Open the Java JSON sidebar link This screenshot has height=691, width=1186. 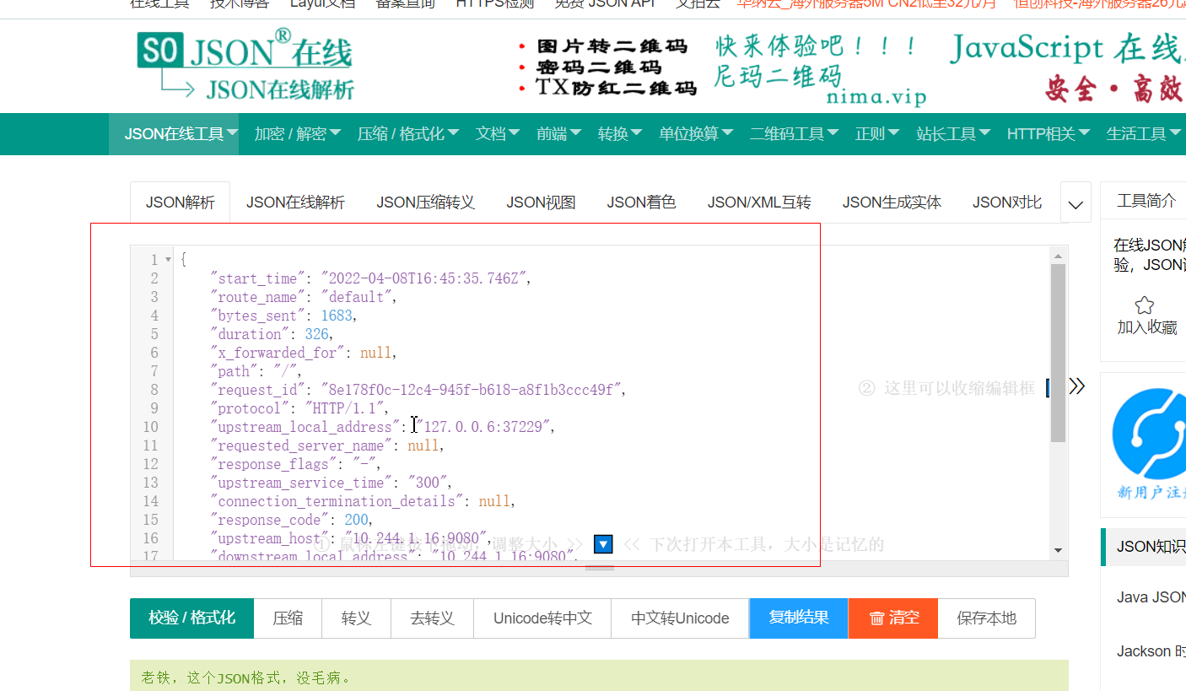(x=1151, y=597)
